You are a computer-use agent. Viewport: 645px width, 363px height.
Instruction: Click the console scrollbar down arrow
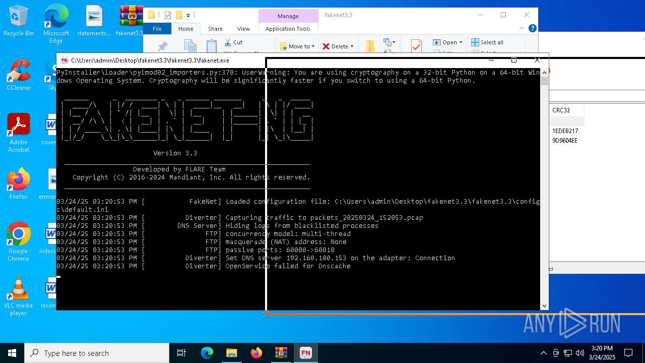coord(544,306)
